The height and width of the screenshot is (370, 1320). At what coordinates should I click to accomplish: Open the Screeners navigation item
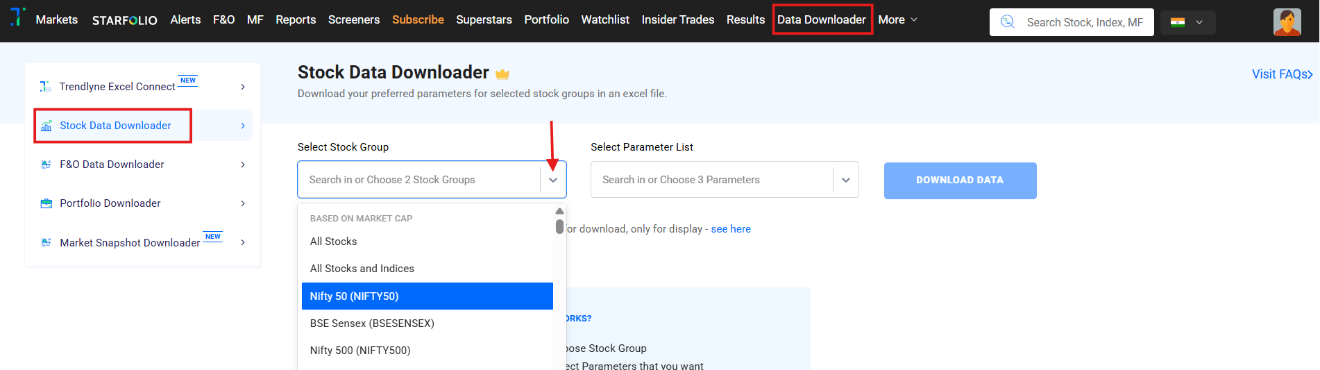(x=354, y=19)
